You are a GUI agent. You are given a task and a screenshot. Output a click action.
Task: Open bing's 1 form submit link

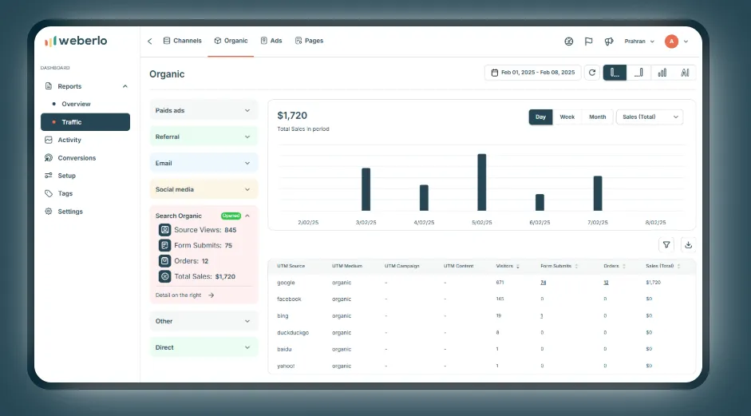pos(542,316)
